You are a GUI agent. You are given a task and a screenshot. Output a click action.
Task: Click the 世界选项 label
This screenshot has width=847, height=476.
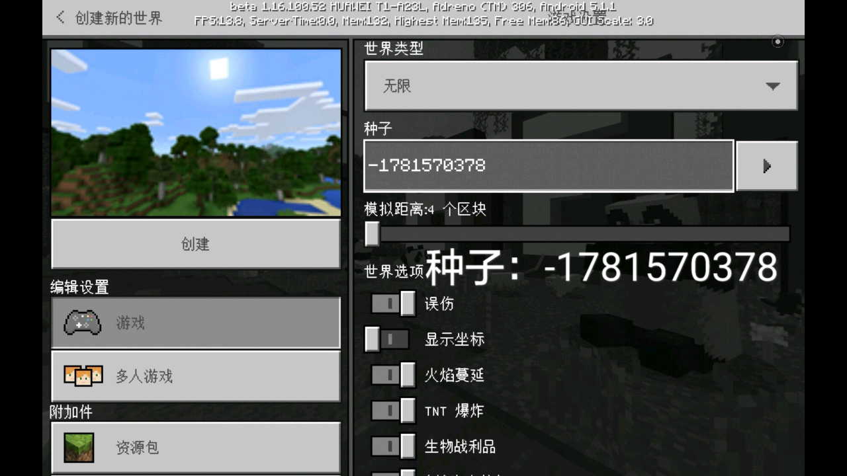tap(394, 271)
